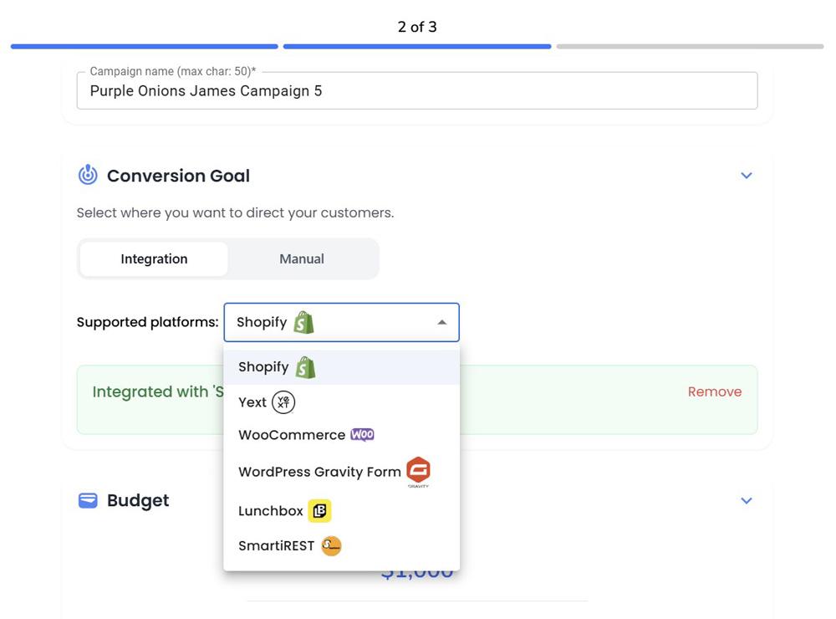The height and width of the screenshot is (619, 836).
Task: Click the Conversion Goal target icon
Action: 88,175
